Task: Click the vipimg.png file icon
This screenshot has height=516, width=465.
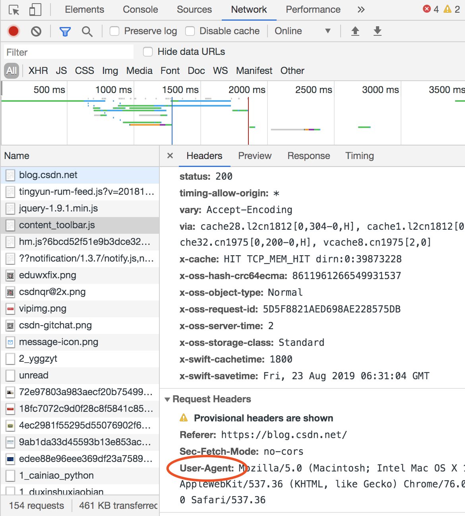Action: point(11,309)
